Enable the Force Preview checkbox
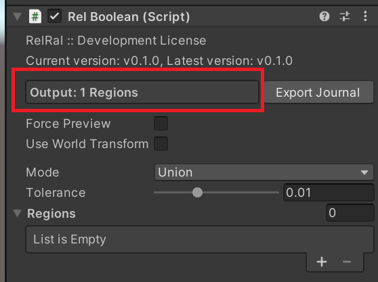 (161, 124)
